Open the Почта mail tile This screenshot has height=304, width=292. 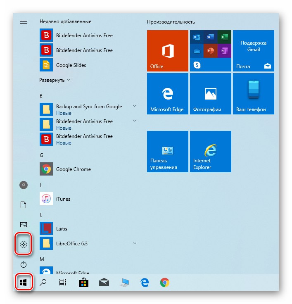point(254,51)
